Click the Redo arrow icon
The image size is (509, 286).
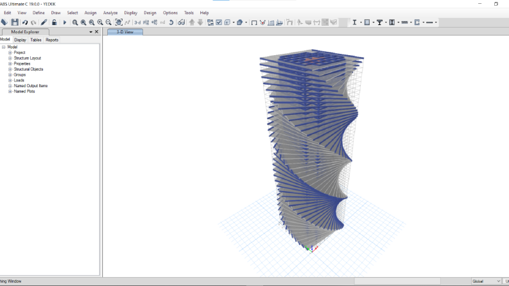click(x=33, y=22)
